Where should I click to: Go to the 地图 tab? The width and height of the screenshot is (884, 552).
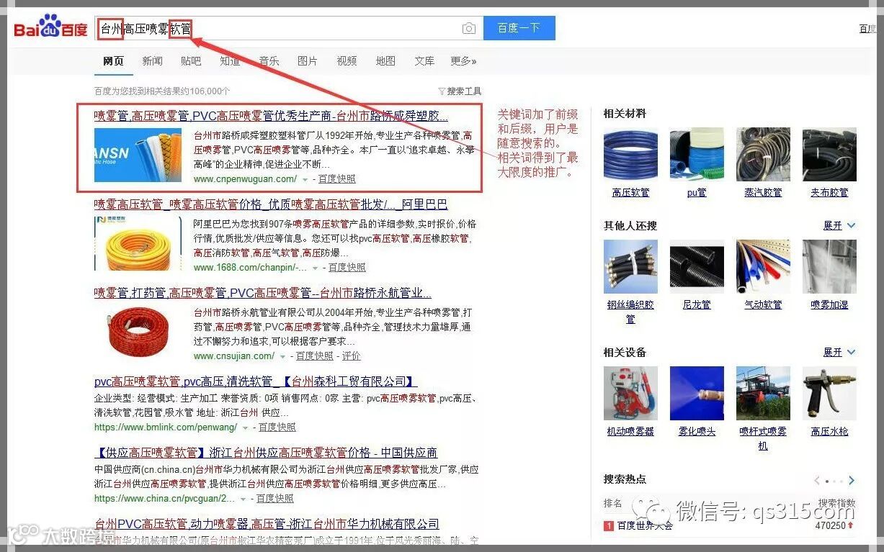(385, 61)
